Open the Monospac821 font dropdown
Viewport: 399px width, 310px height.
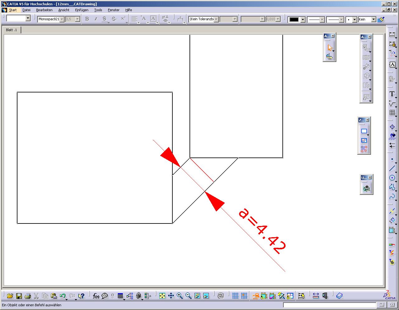pyautogui.click(x=62, y=19)
